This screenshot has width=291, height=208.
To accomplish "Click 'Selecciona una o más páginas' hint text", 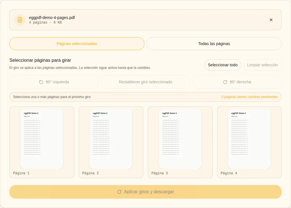I will point(52,97).
